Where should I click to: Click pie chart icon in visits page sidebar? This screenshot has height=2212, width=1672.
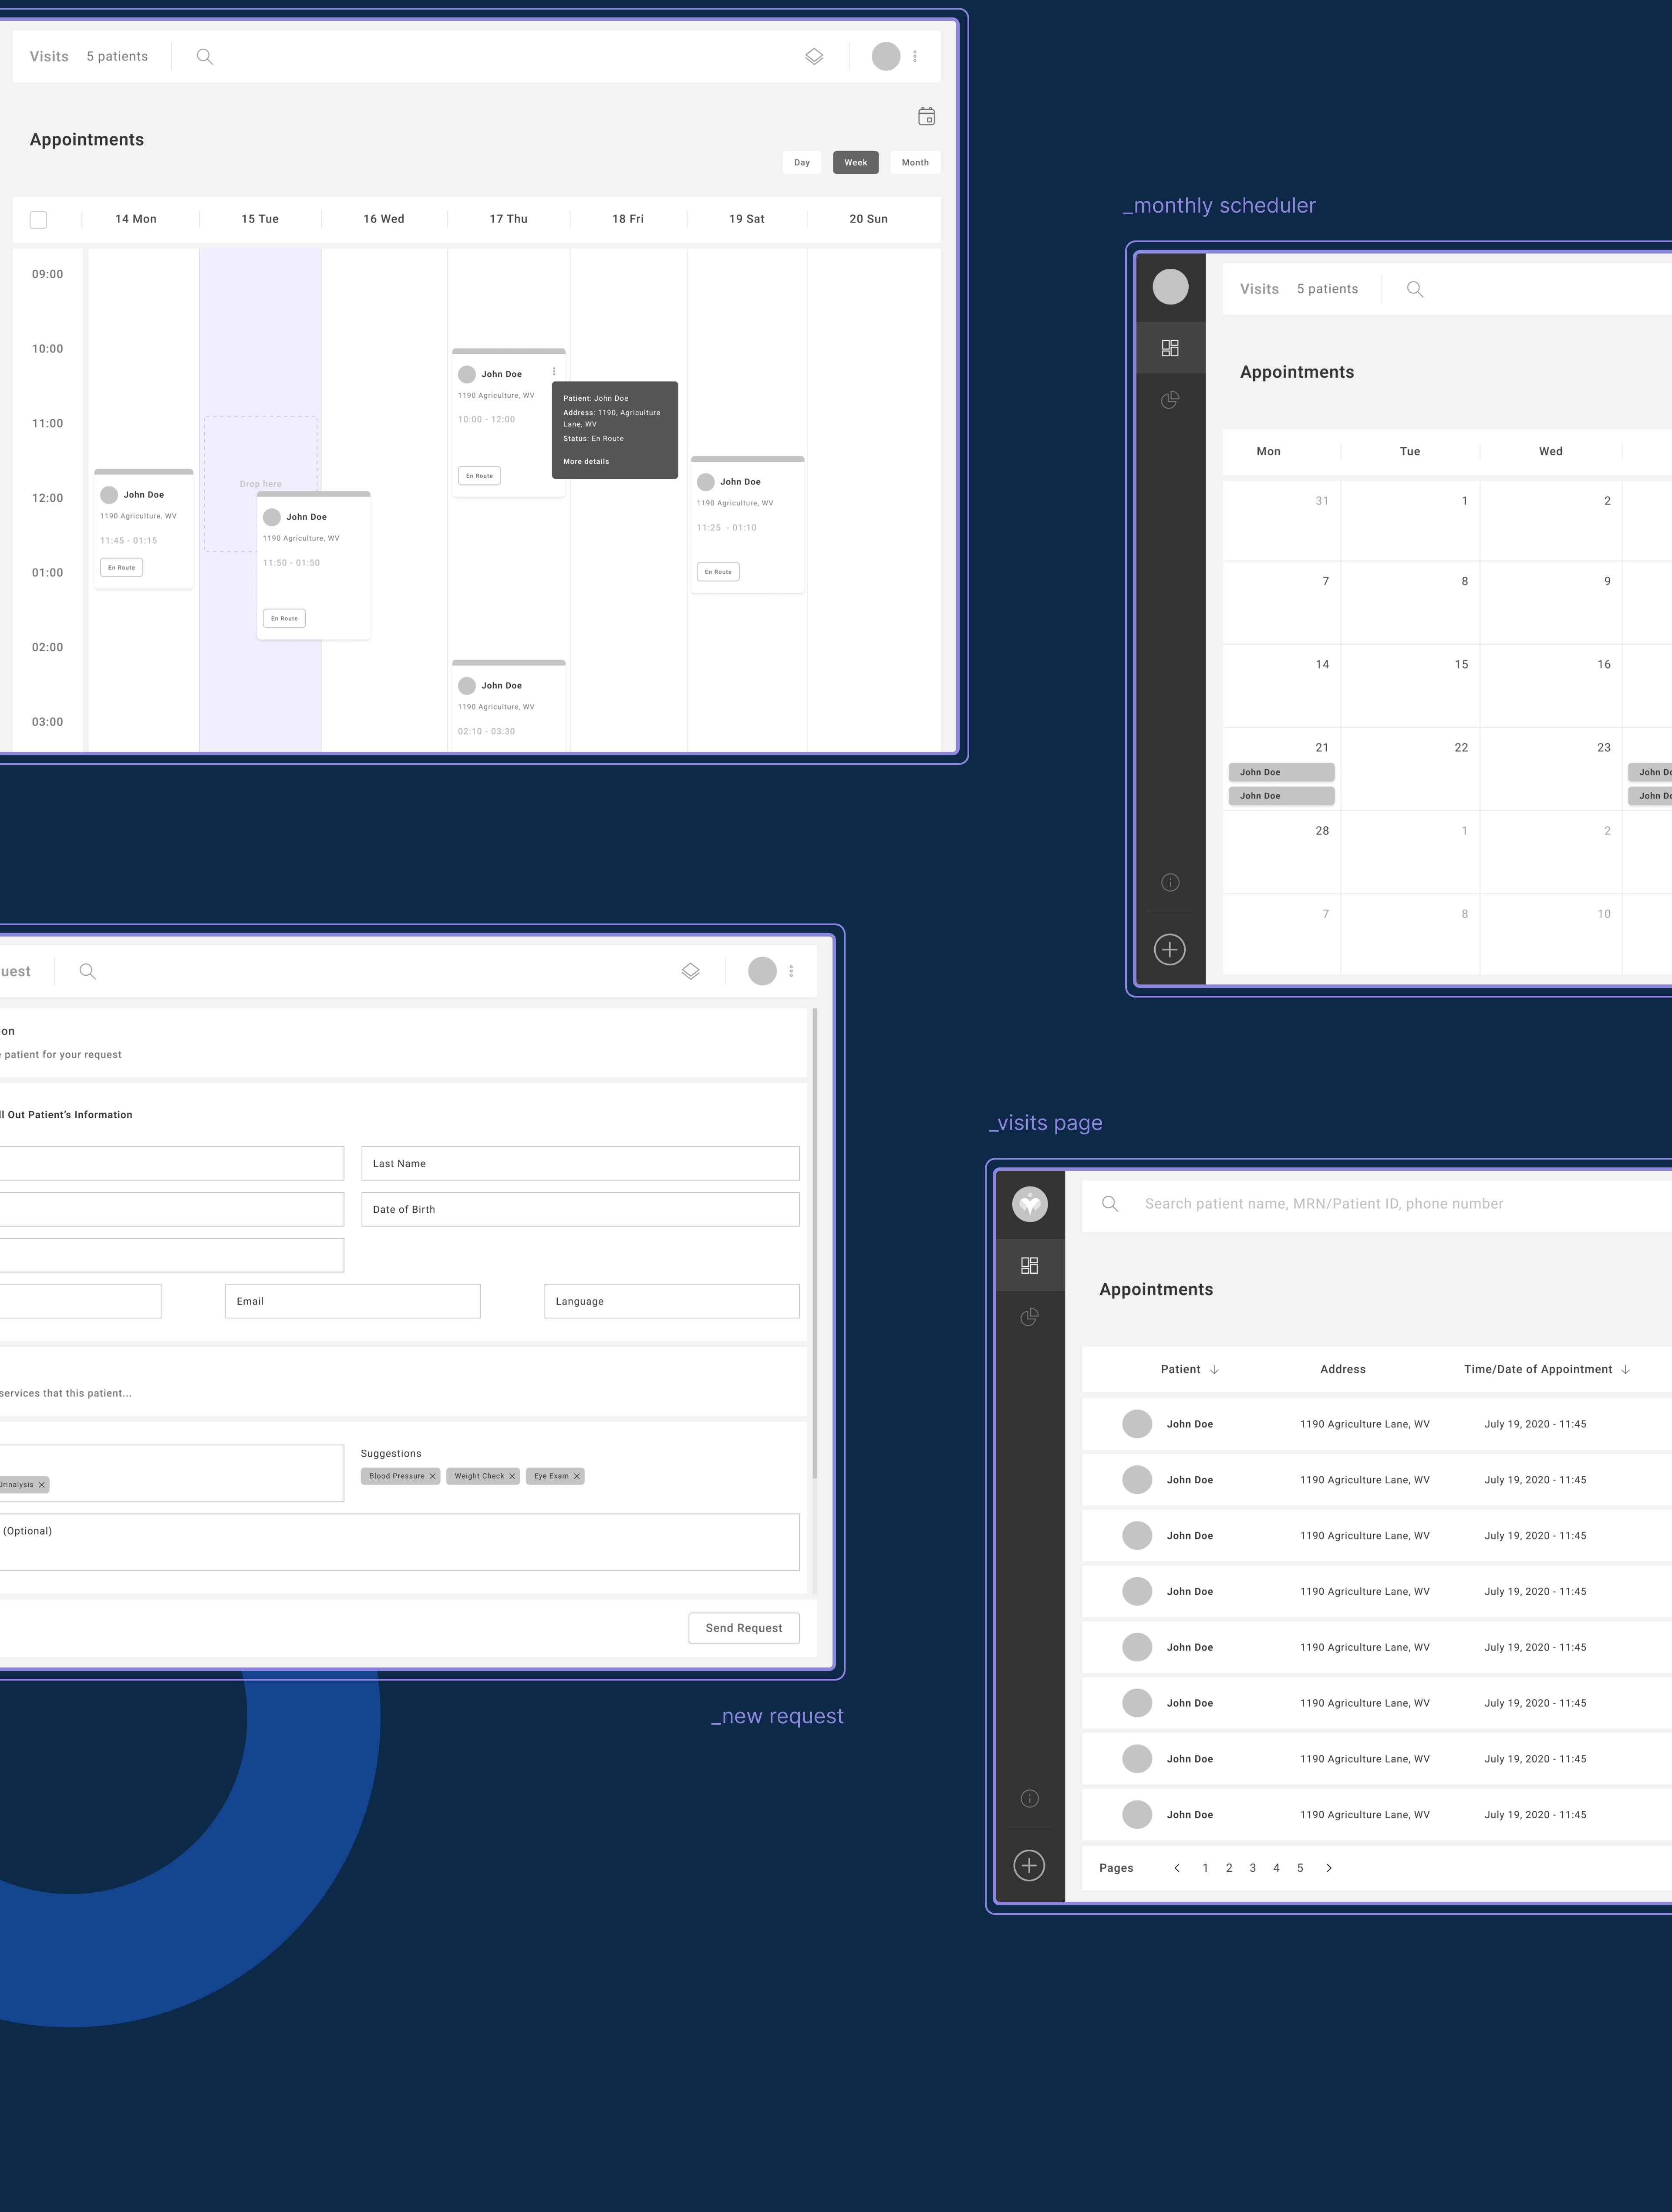click(1029, 1317)
